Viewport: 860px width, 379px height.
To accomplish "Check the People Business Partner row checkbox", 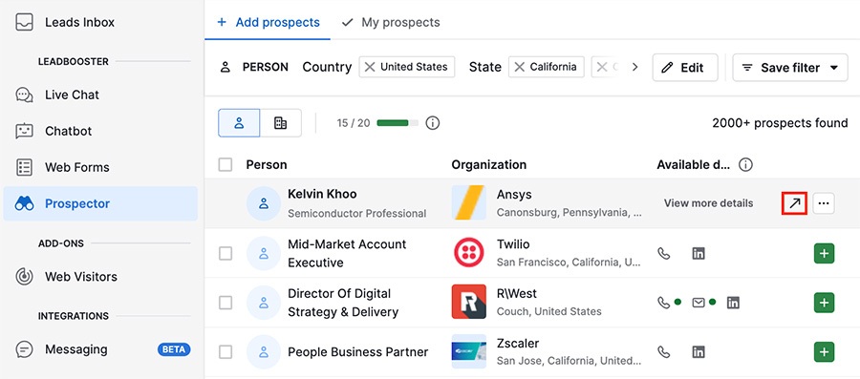I will [x=226, y=352].
